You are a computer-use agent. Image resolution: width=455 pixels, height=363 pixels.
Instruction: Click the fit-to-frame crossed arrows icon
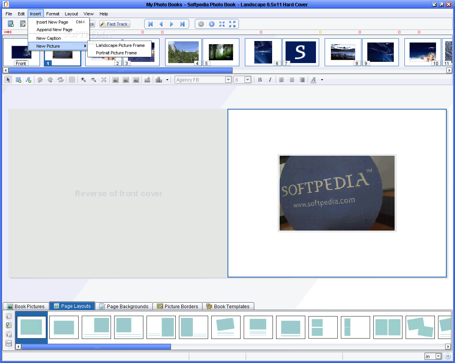tap(104, 80)
